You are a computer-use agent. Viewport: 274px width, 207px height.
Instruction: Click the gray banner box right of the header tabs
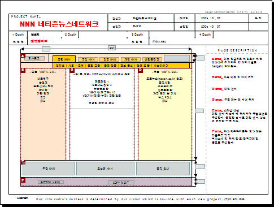click(x=177, y=58)
